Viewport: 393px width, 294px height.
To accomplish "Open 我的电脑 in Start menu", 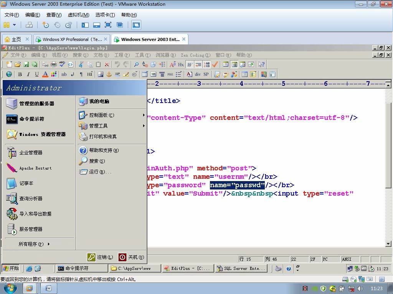I will pos(112,101).
